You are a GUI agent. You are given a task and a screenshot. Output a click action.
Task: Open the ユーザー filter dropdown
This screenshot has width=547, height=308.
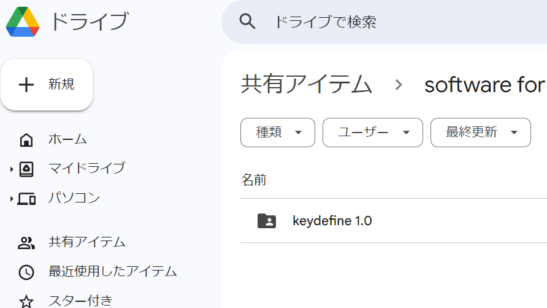coord(372,133)
